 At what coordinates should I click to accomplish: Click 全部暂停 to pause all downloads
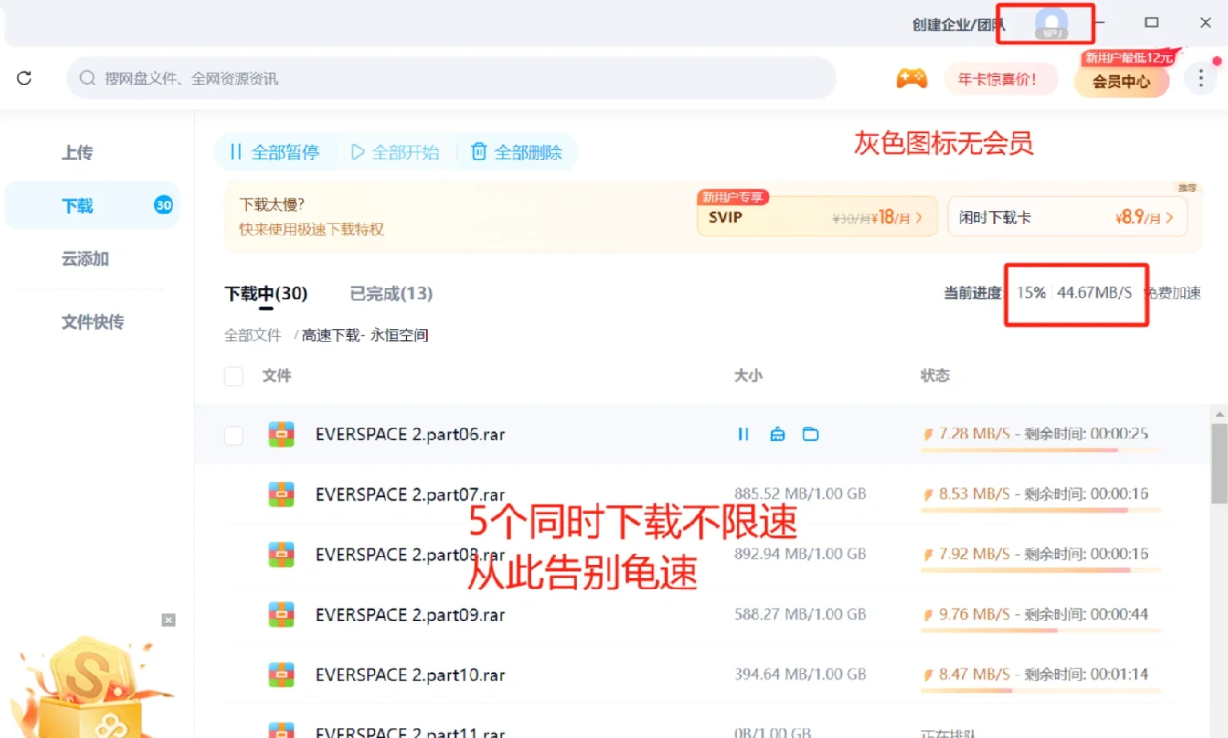[275, 151]
